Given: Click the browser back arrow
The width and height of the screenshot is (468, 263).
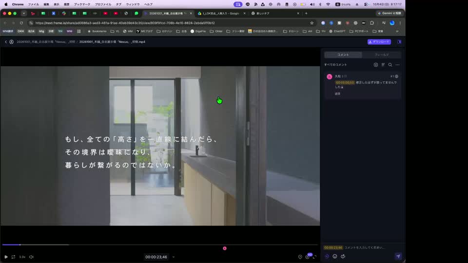Looking at the screenshot, I should tap(5, 23).
